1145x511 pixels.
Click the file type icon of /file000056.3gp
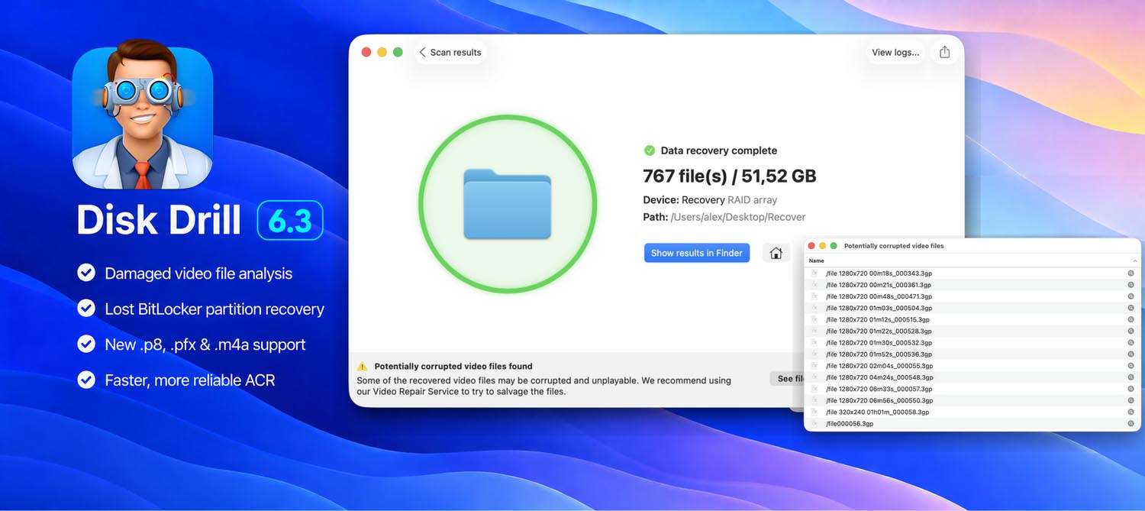(814, 423)
